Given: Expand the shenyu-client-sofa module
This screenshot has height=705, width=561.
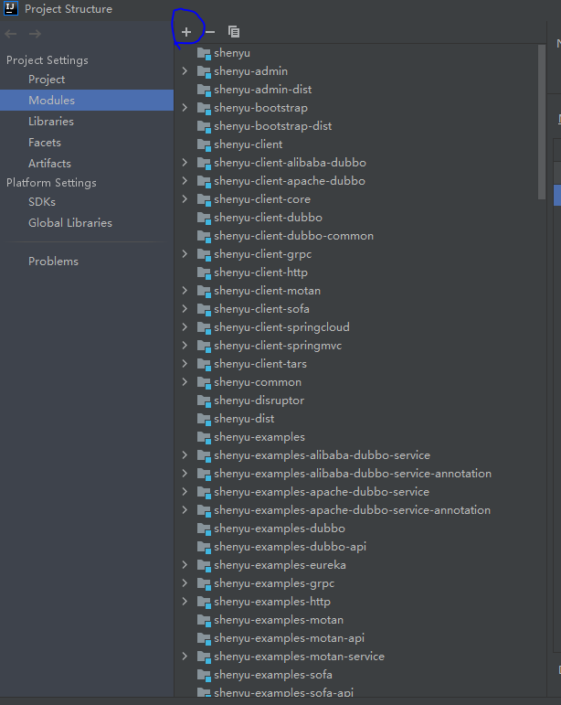Looking at the screenshot, I should point(185,309).
